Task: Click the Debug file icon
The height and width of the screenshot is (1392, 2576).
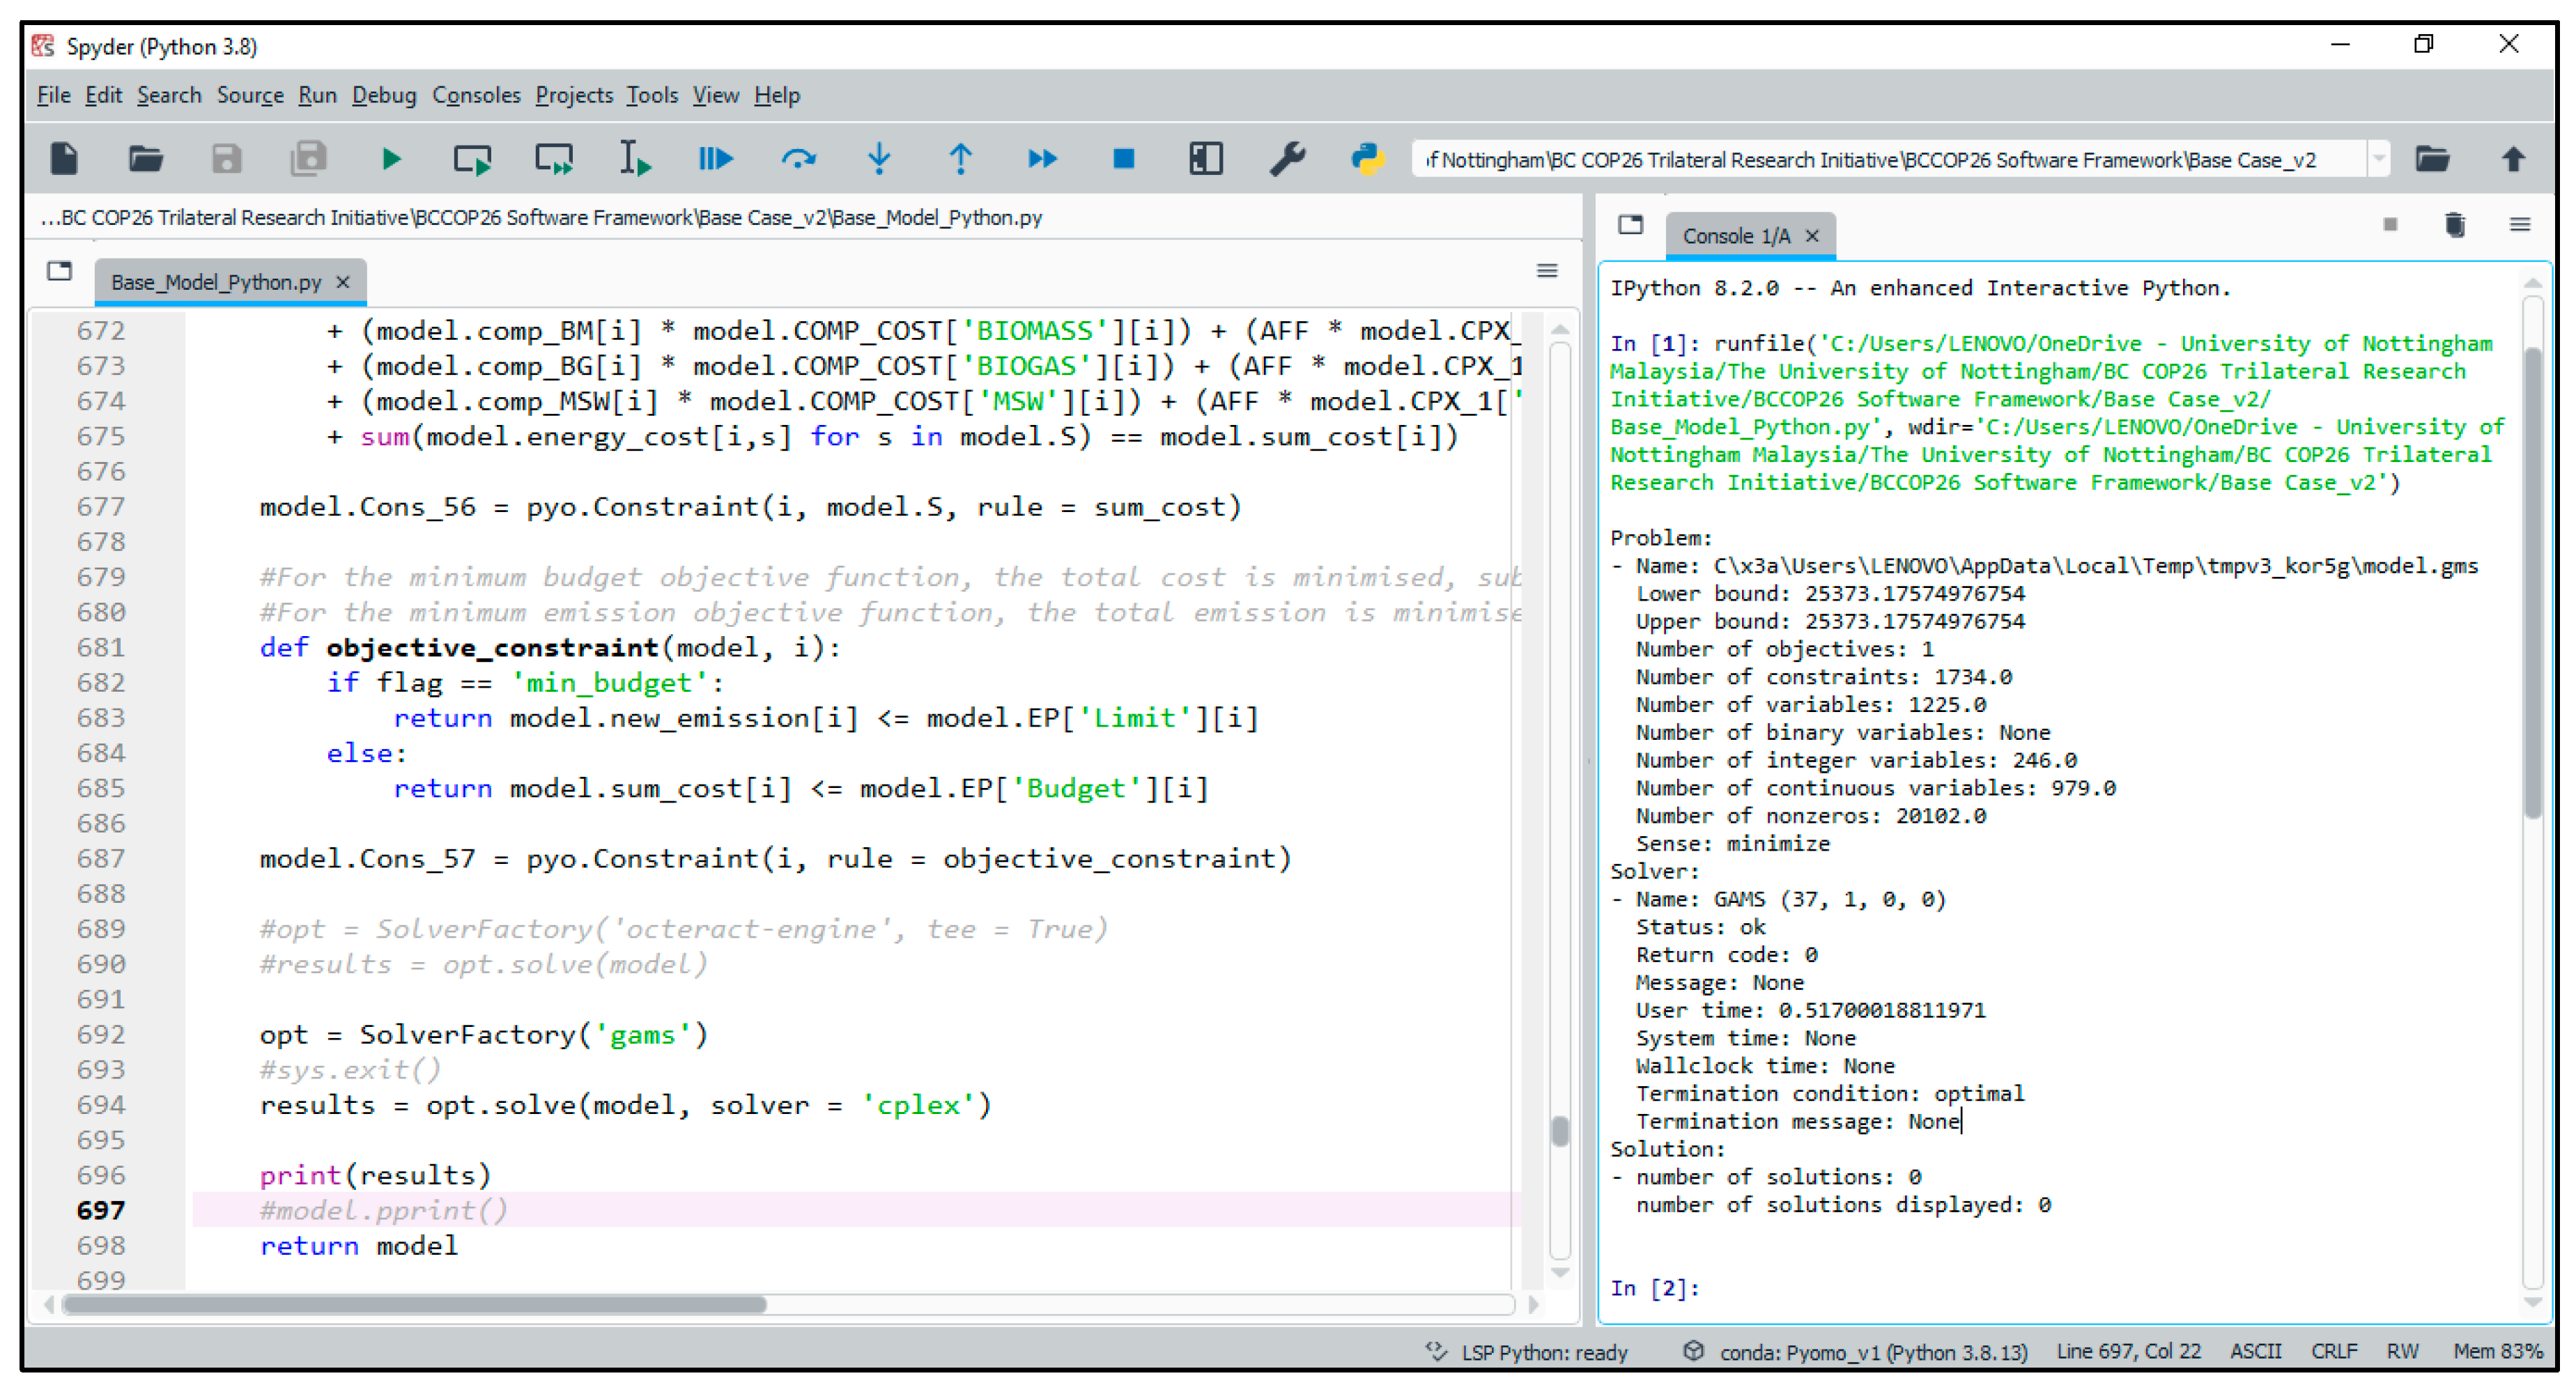Action: [x=715, y=159]
